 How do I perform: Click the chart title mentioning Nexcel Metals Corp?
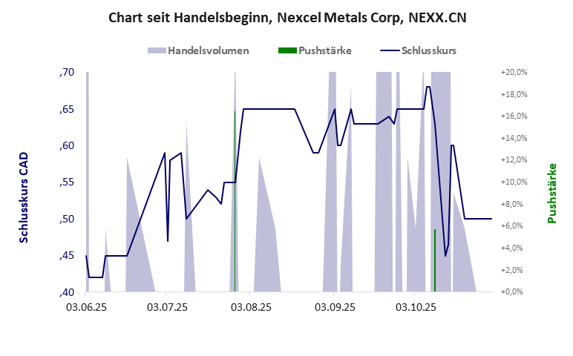point(286,18)
